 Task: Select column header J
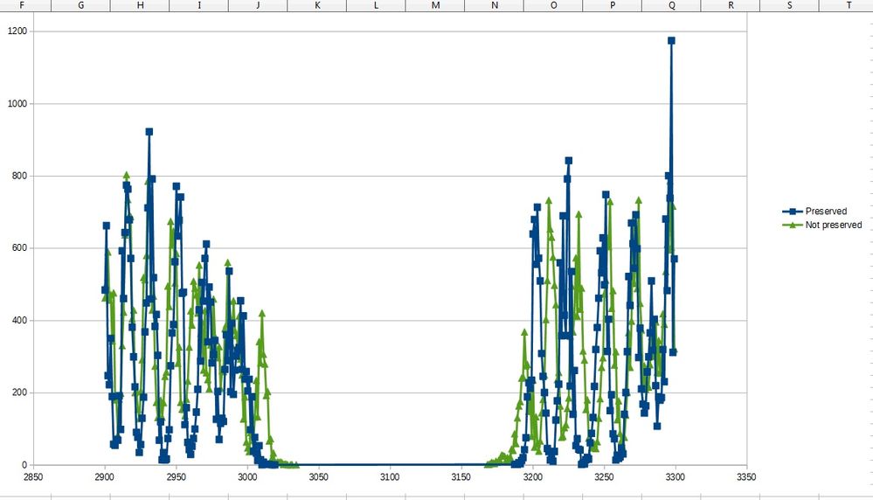tap(258, 5)
